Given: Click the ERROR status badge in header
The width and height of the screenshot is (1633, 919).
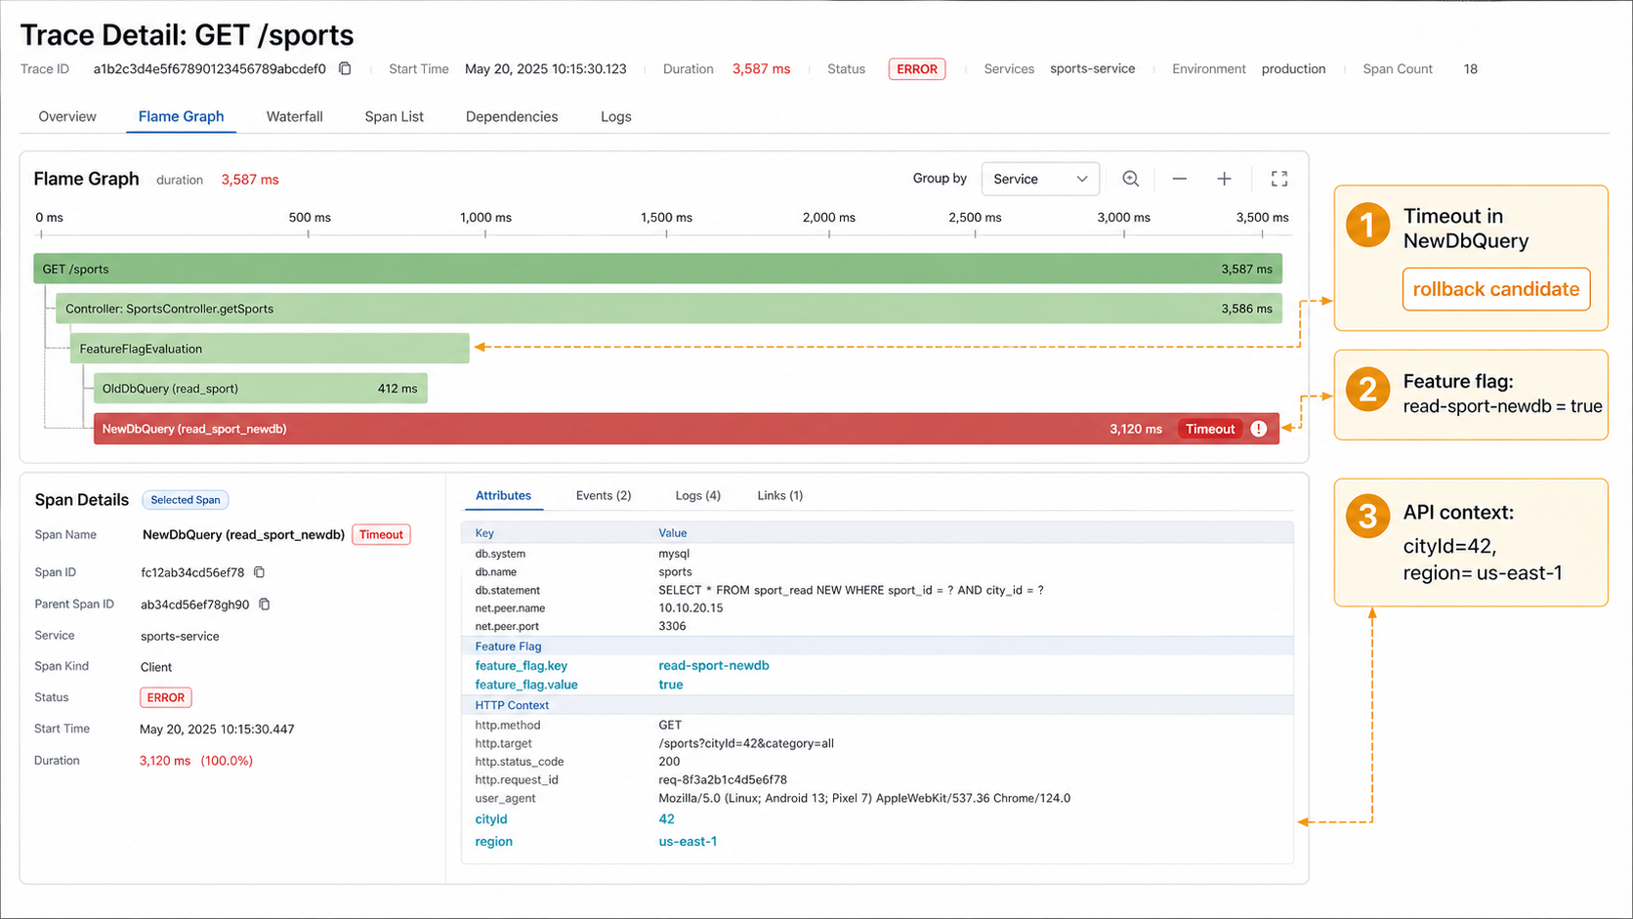Looking at the screenshot, I should pyautogui.click(x=916, y=69).
